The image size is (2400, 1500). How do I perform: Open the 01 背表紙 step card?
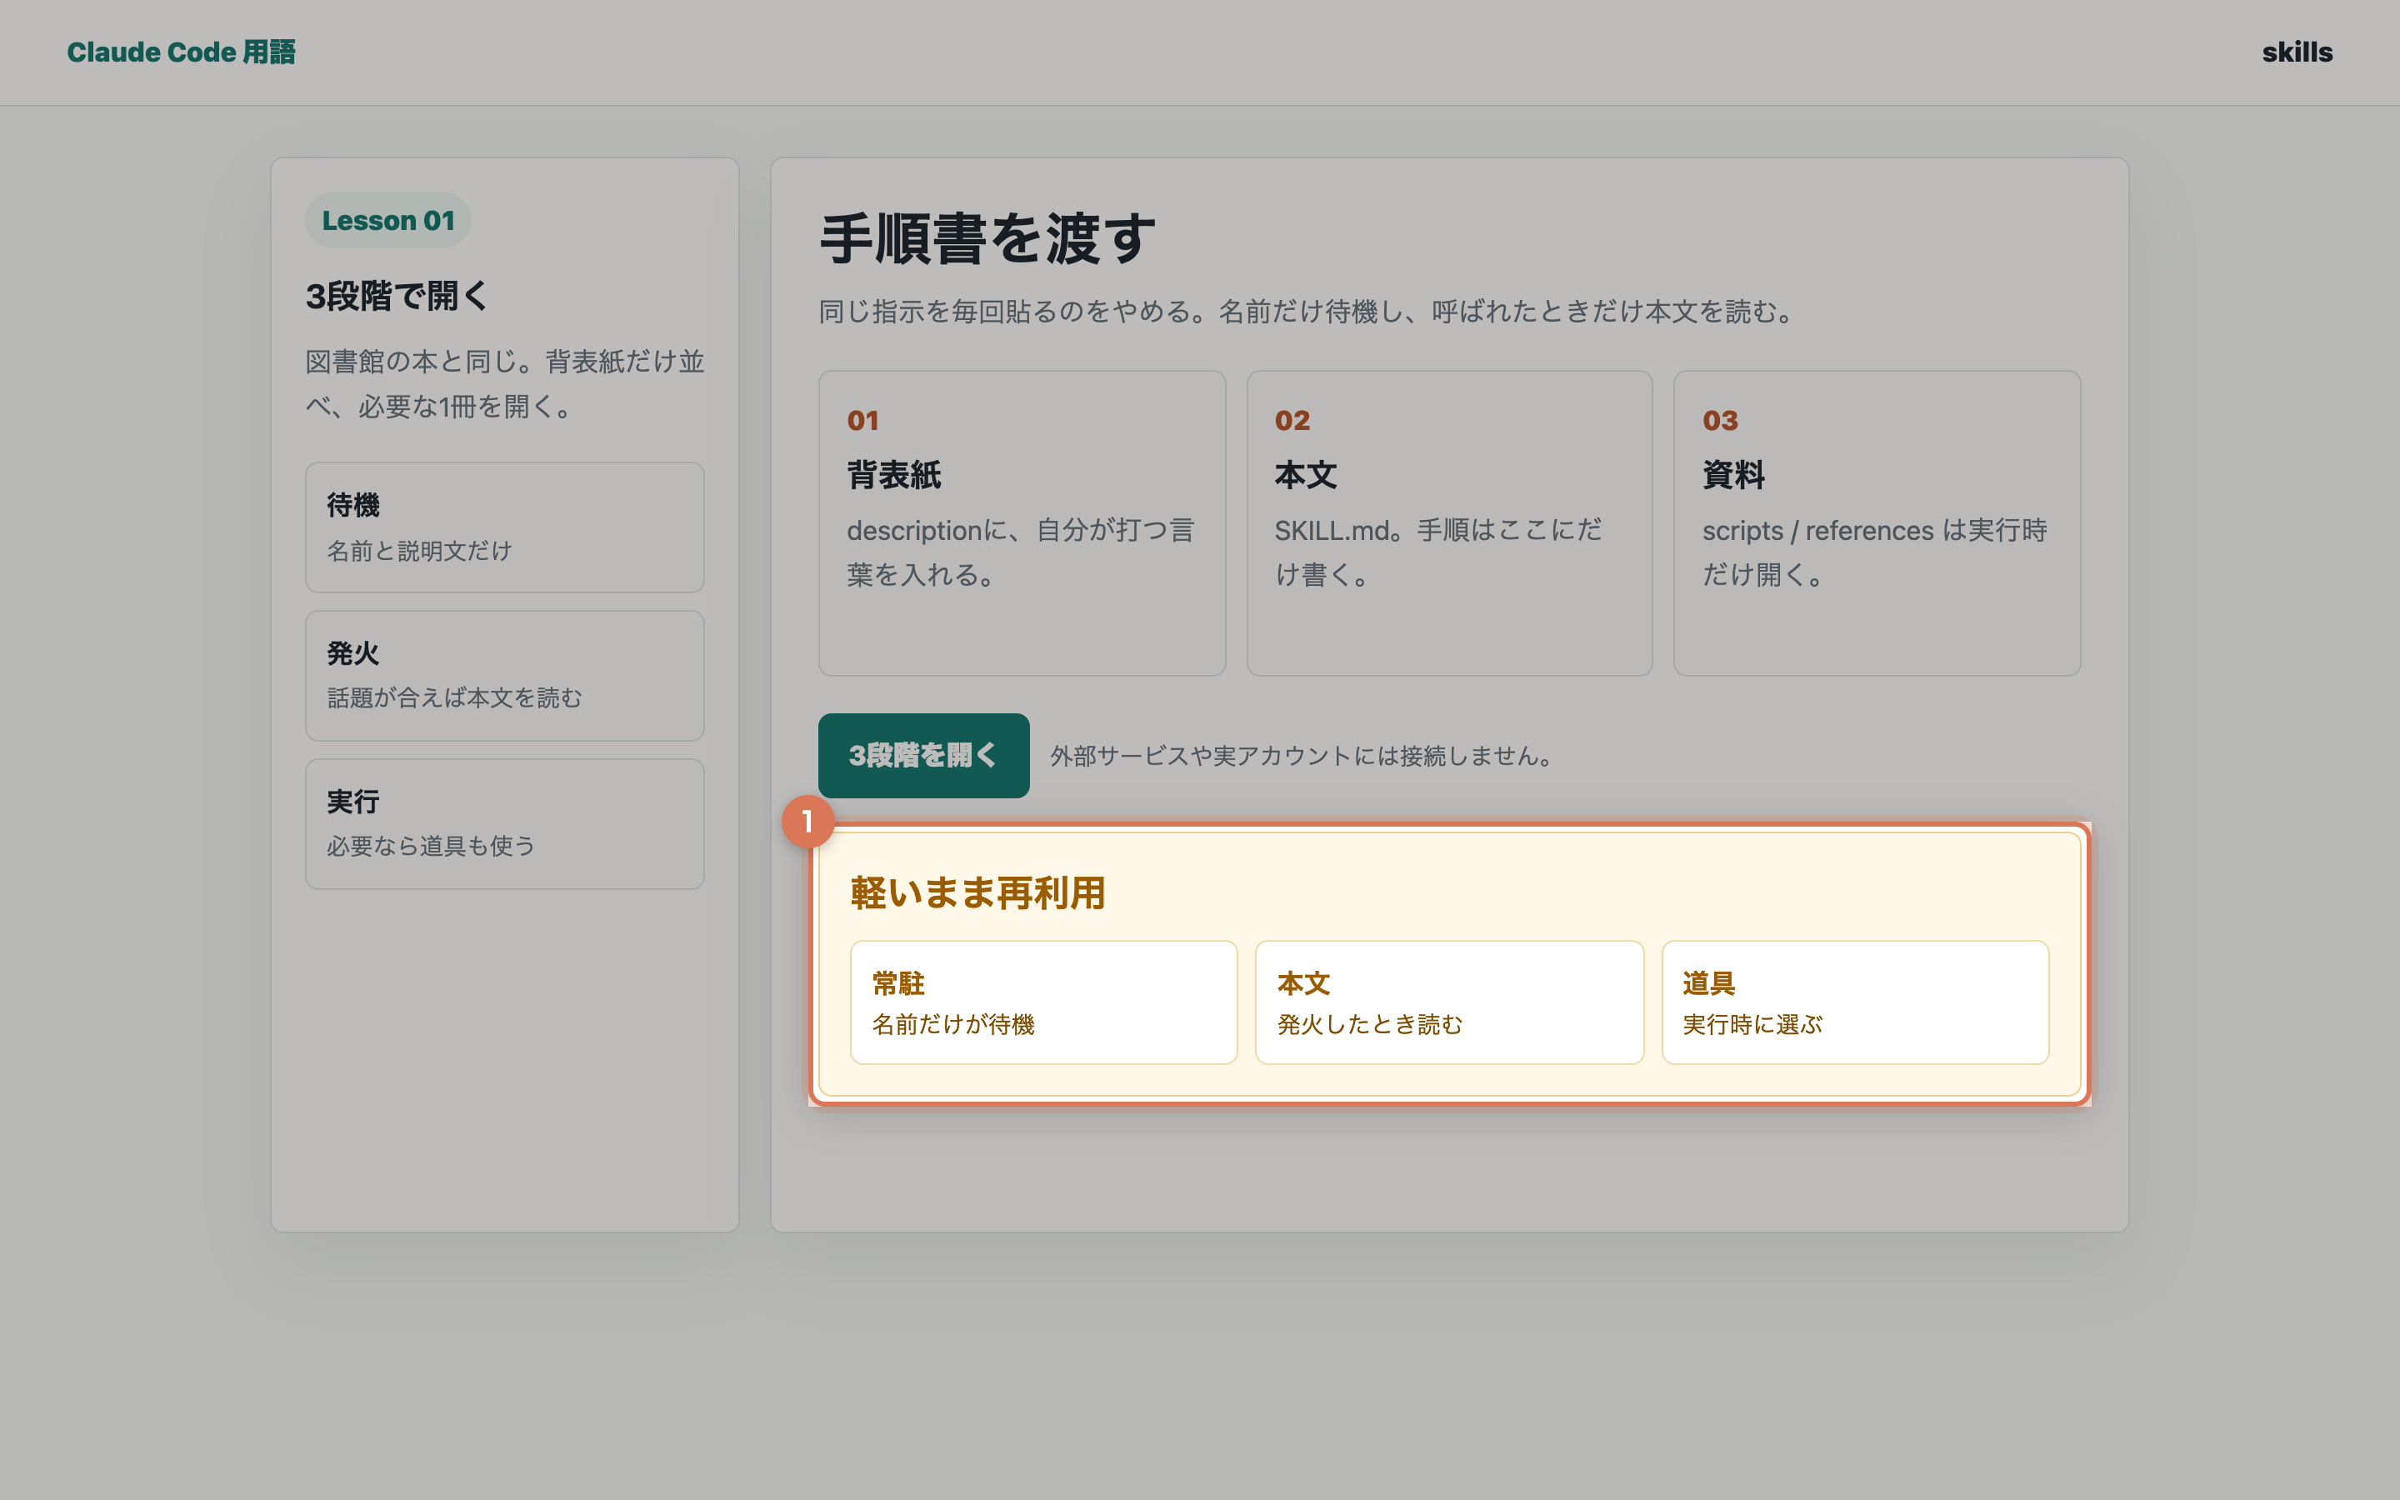1022,522
